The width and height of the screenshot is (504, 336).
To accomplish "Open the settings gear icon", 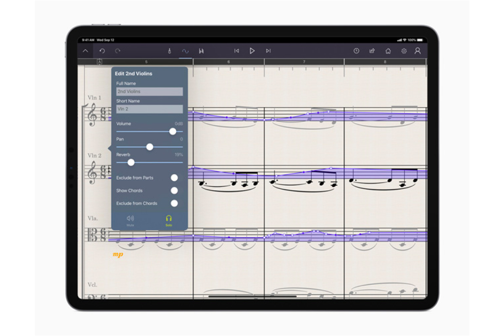I will (x=404, y=51).
